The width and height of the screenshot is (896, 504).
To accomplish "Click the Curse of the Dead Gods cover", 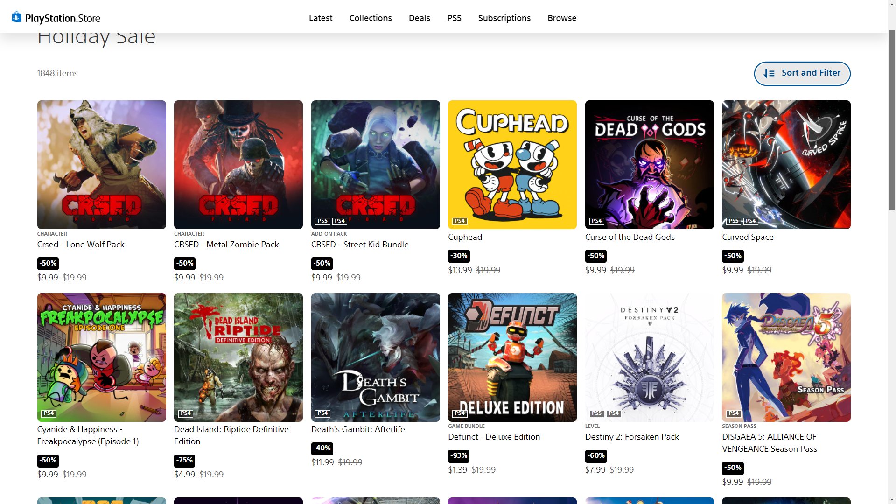I will coord(649,164).
